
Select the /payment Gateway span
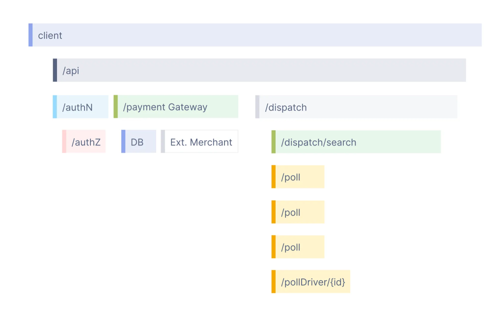pyautogui.click(x=177, y=107)
